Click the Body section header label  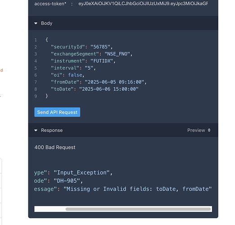coord(47,23)
